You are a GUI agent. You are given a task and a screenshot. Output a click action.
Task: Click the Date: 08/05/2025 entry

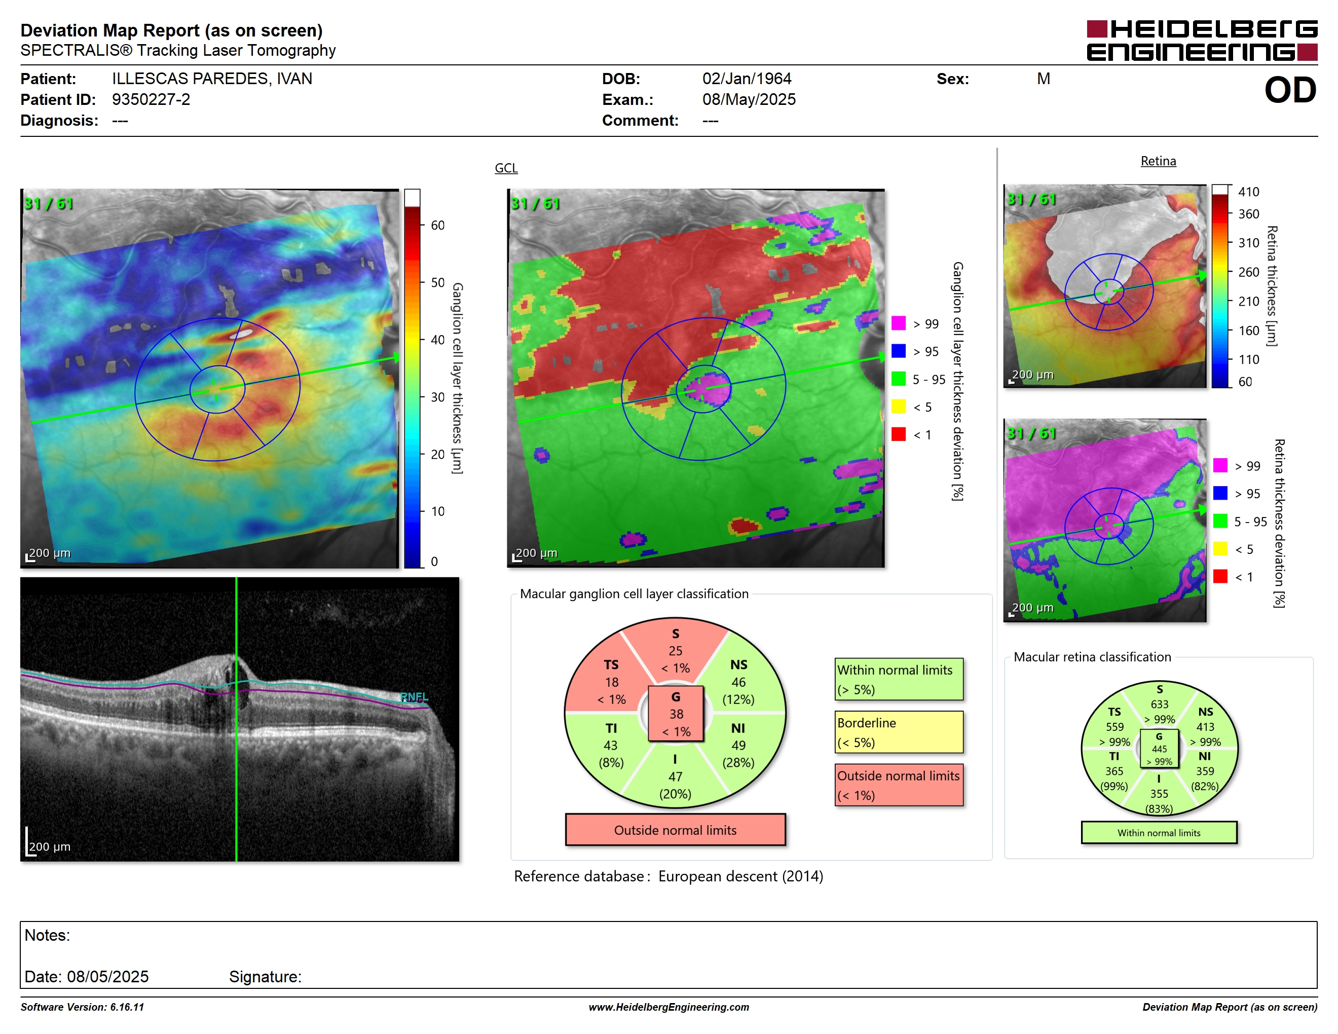coord(86,977)
